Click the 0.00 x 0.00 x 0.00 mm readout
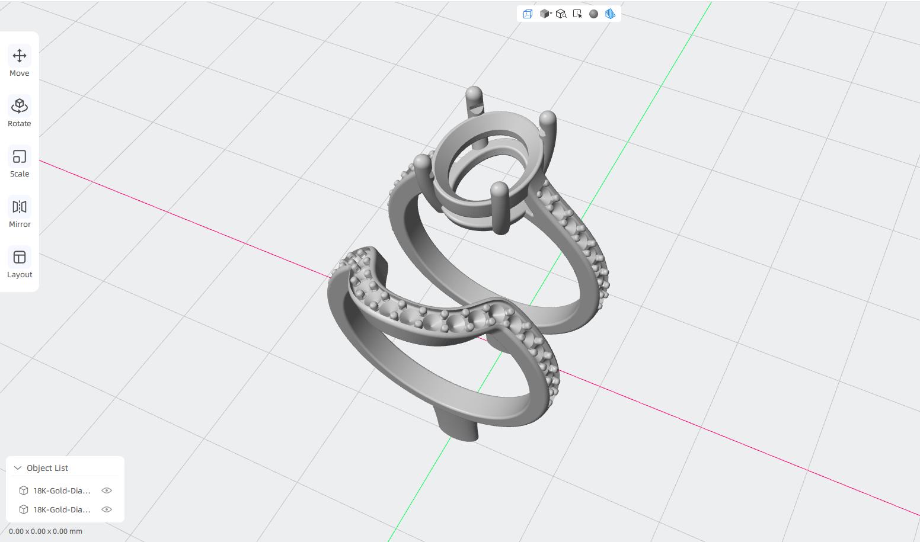This screenshot has height=542, width=920. coord(46,531)
